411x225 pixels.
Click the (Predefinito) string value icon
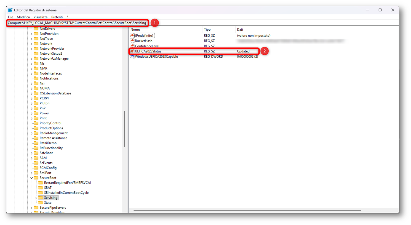[x=132, y=35]
